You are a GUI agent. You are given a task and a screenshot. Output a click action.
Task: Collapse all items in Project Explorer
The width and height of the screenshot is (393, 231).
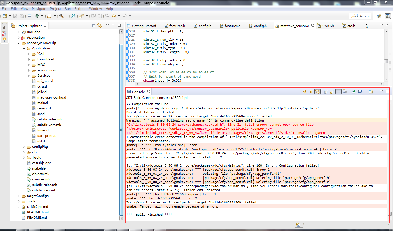[93, 25]
